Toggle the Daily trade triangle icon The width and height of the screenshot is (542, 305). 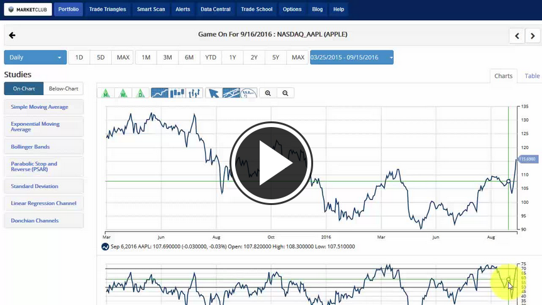pyautogui.click(x=140, y=92)
